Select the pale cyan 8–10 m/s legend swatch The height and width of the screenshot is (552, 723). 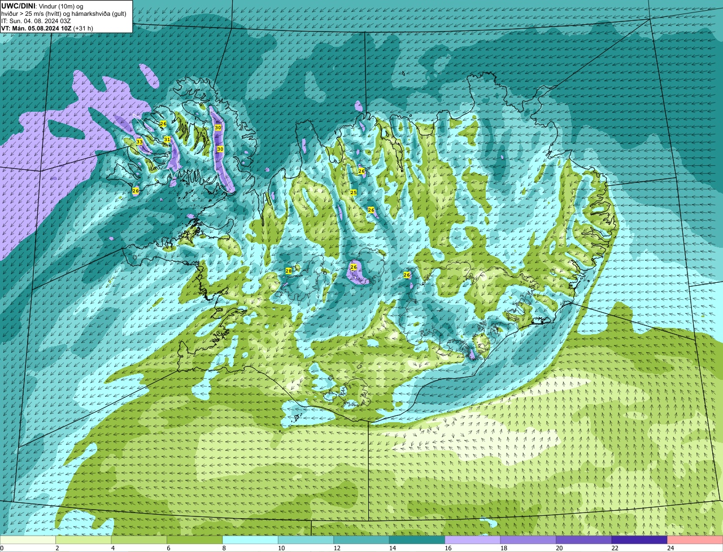click(251, 540)
